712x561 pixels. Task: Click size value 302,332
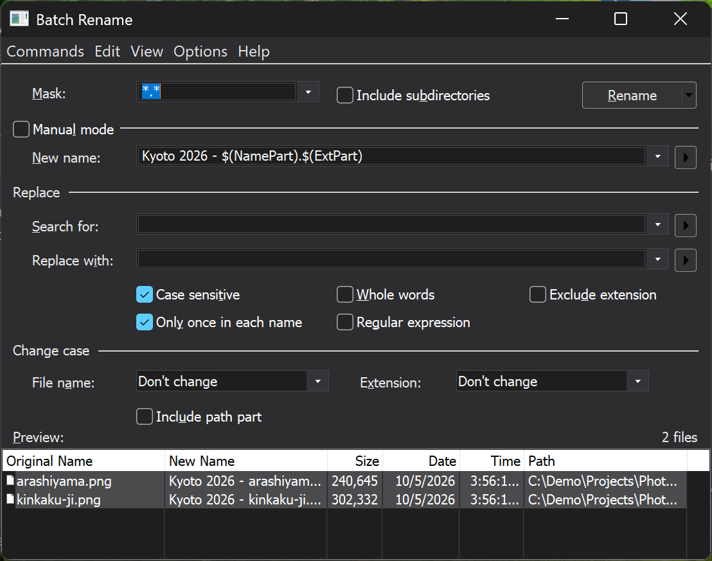click(355, 500)
